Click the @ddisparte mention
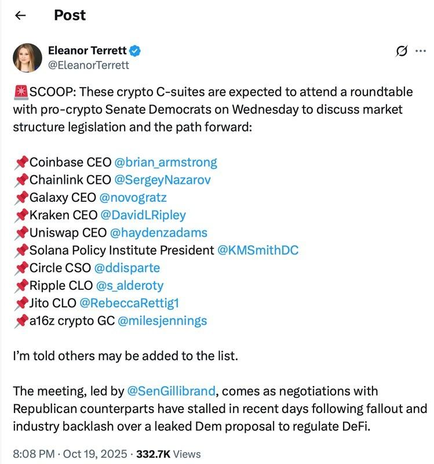The width and height of the screenshot is (434, 464). (x=126, y=268)
